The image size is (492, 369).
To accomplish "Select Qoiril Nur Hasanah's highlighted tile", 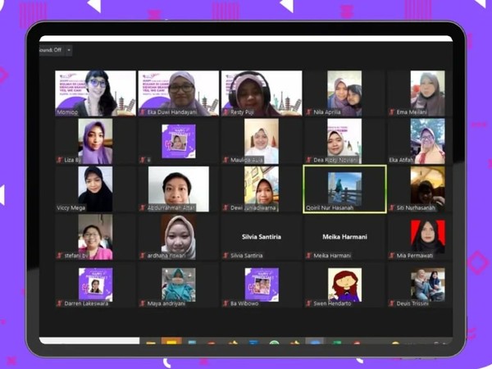I will [344, 189].
